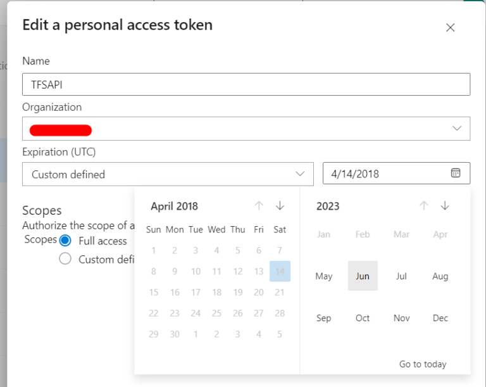The height and width of the screenshot is (387, 486).
Task: Select Dec in the month picker
Action: 440,318
